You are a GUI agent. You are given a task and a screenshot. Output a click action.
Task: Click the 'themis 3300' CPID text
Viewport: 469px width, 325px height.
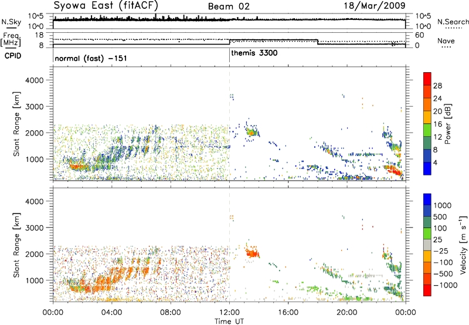(x=254, y=53)
